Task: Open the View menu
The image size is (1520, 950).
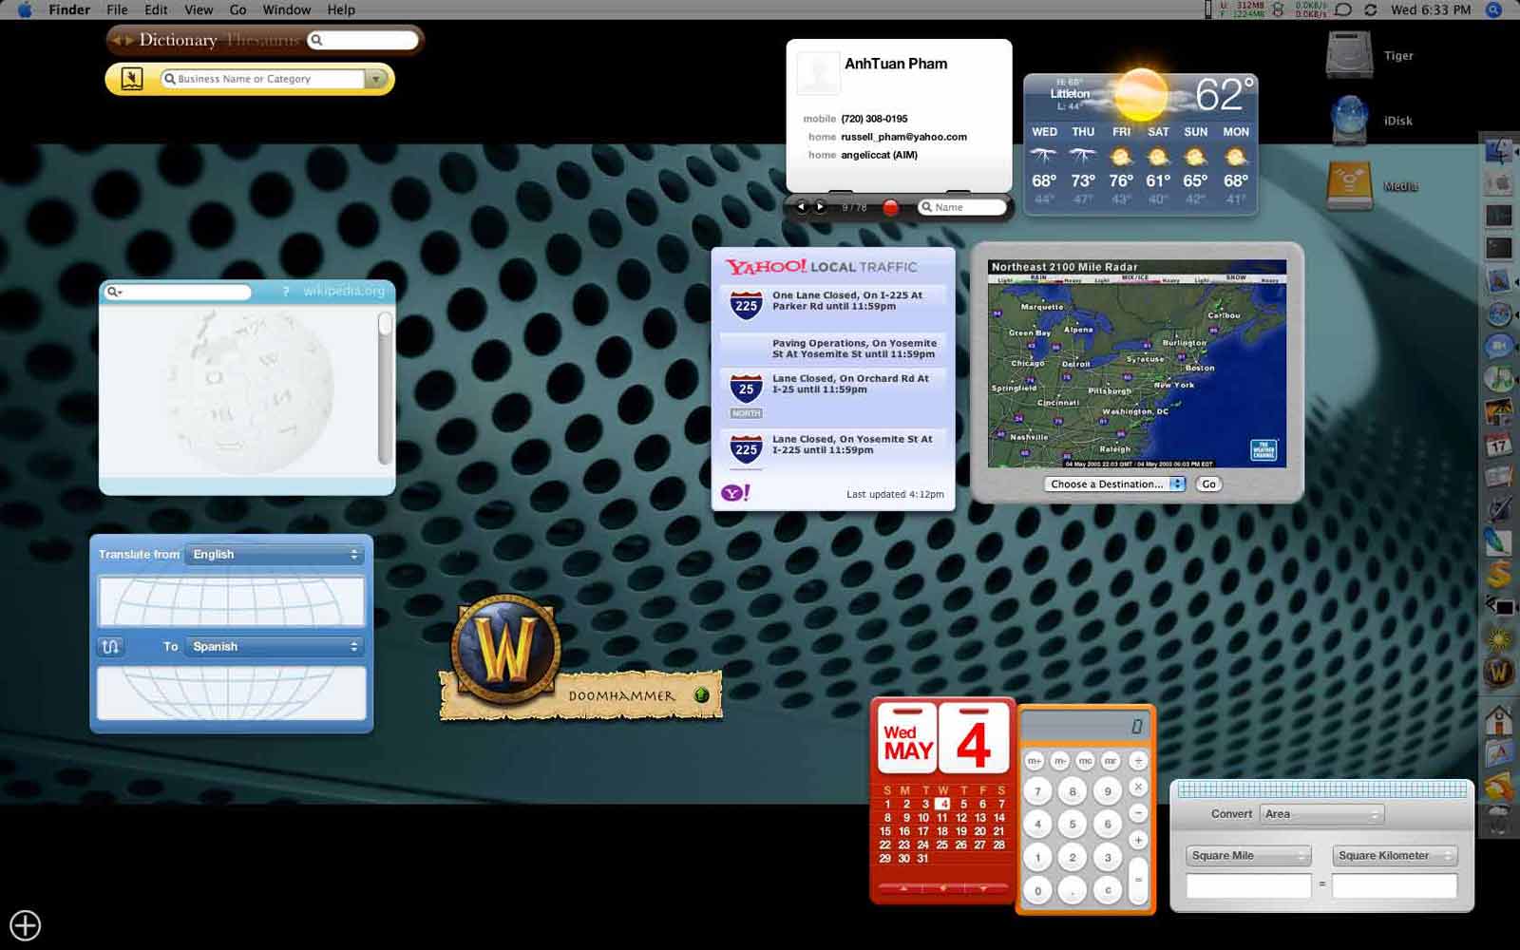Action: [x=199, y=9]
